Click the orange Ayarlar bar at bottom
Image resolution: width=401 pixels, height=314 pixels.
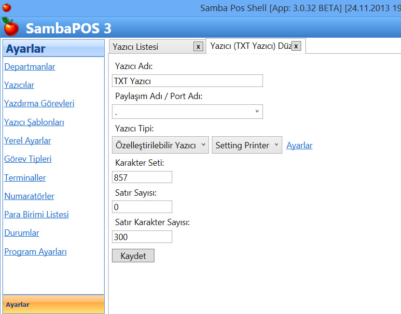click(53, 304)
